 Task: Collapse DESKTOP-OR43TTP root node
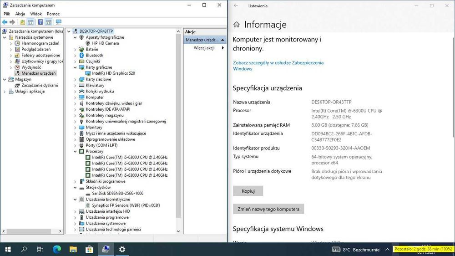click(69, 31)
